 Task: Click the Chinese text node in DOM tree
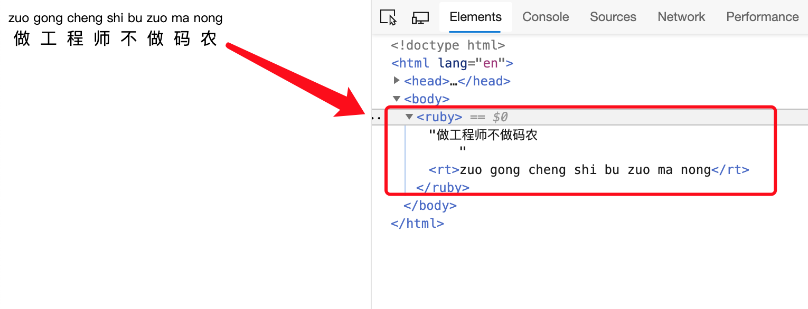point(483,135)
